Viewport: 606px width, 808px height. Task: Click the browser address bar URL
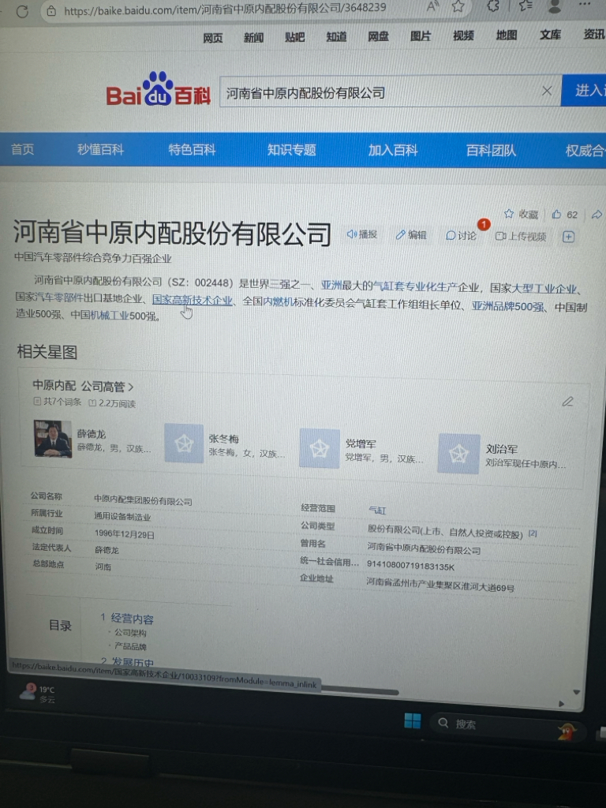coord(225,9)
